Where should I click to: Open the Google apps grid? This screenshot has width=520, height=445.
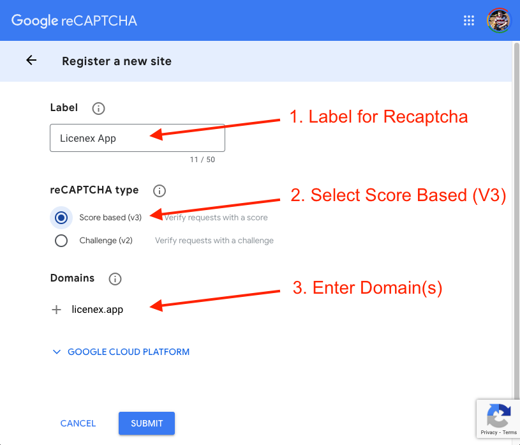[x=469, y=20]
